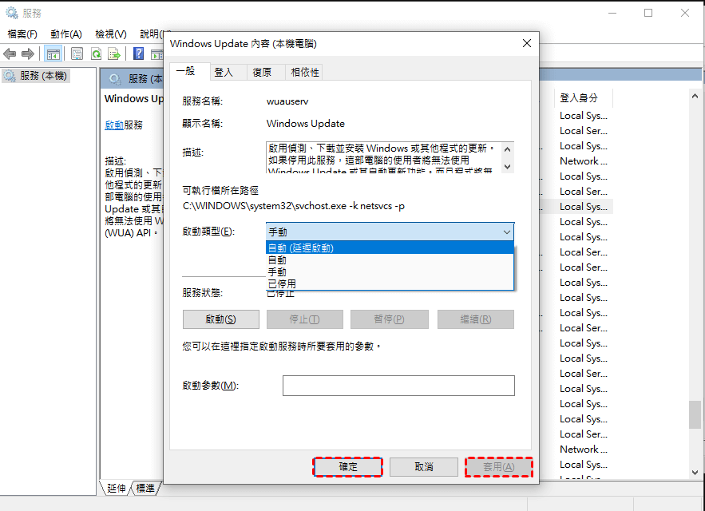Click the 服務狀態 label
This screenshot has width=705, height=511.
tap(202, 293)
